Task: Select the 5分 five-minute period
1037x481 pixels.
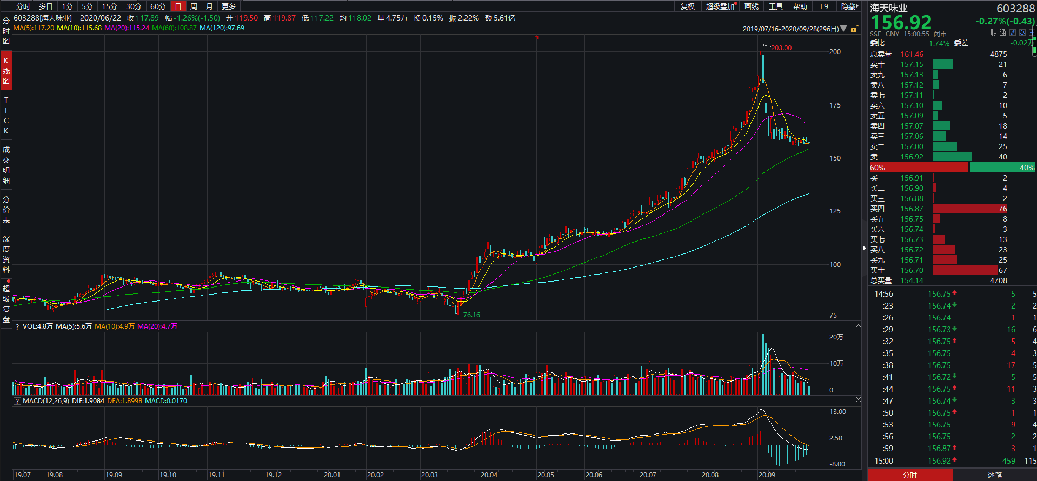Action: tap(88, 6)
